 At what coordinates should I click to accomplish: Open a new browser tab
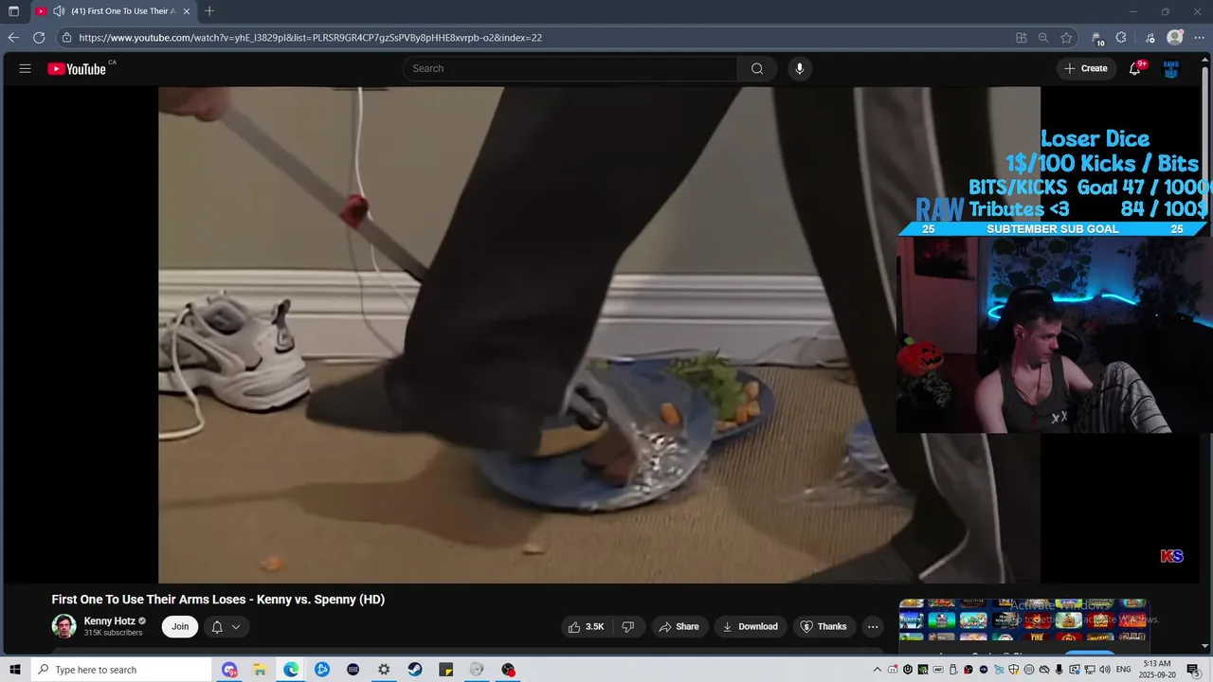pyautogui.click(x=209, y=11)
